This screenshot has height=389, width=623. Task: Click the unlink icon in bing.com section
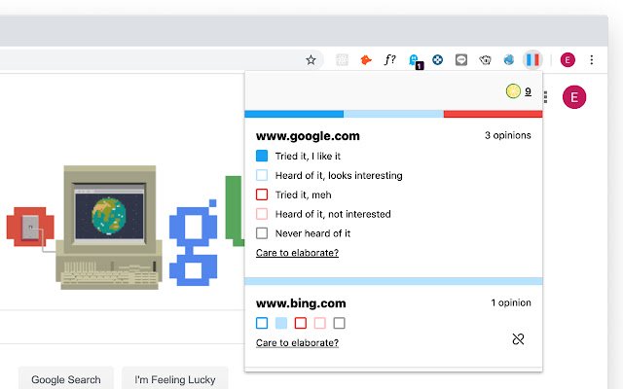518,339
